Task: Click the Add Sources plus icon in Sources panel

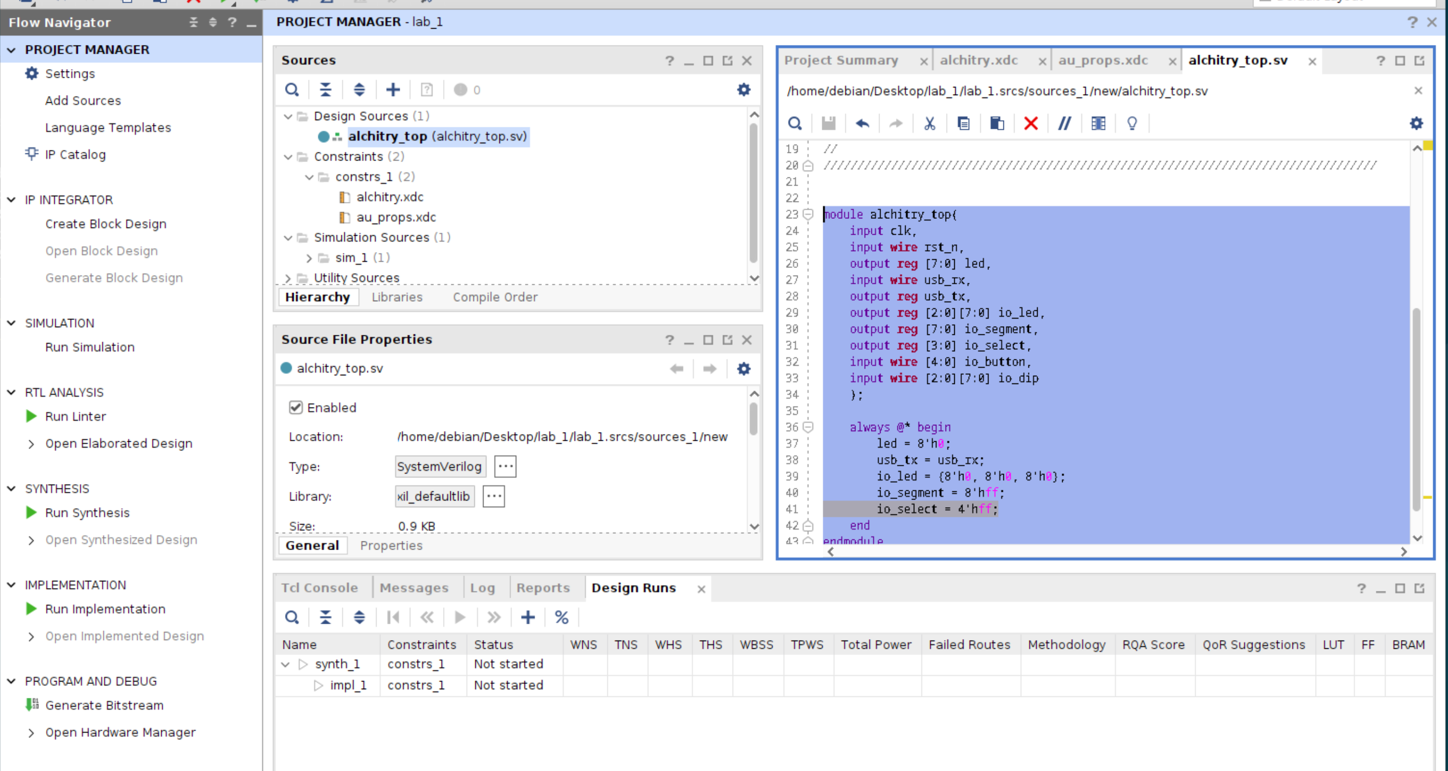Action: [x=393, y=90]
